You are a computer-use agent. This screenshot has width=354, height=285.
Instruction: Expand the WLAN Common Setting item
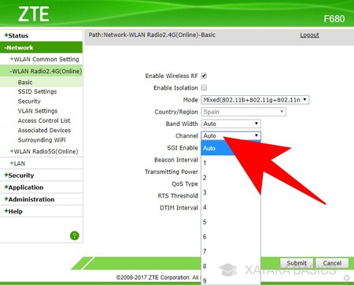[x=44, y=59]
